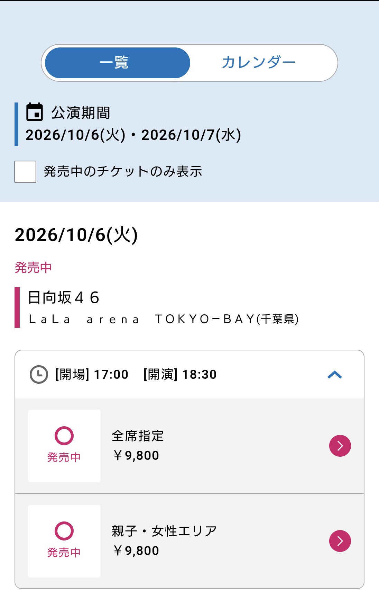
Task: Select the 親子・女性エリア ￥9,800 ticket row
Action: click(x=189, y=541)
